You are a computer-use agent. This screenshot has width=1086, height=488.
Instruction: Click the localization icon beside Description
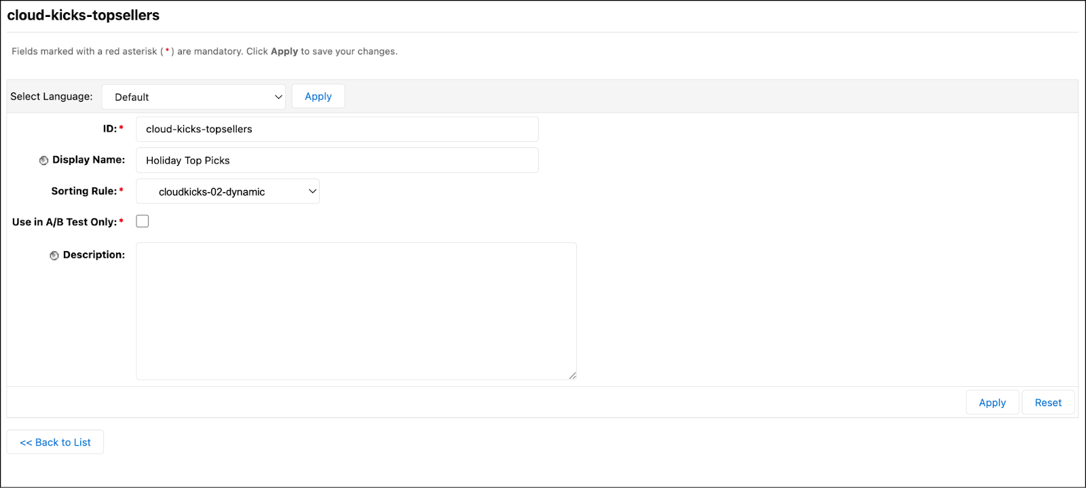54,255
